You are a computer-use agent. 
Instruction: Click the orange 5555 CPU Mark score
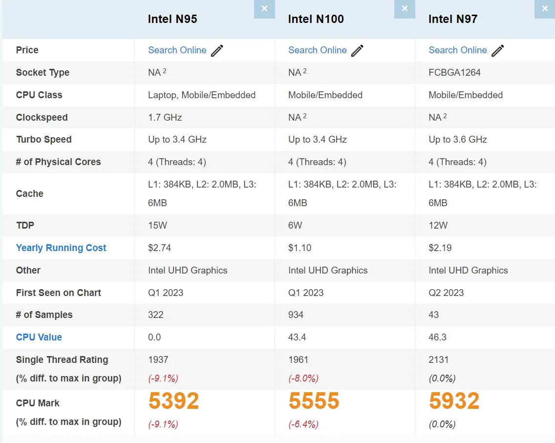click(314, 401)
